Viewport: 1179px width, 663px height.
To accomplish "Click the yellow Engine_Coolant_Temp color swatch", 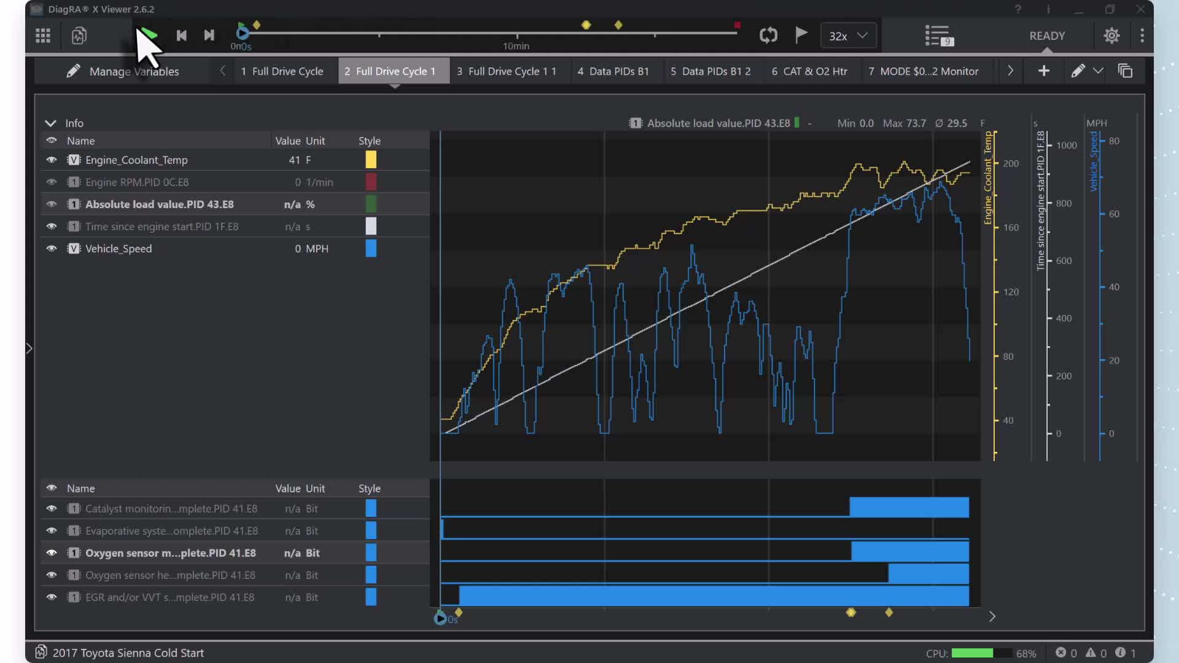I will tap(371, 160).
